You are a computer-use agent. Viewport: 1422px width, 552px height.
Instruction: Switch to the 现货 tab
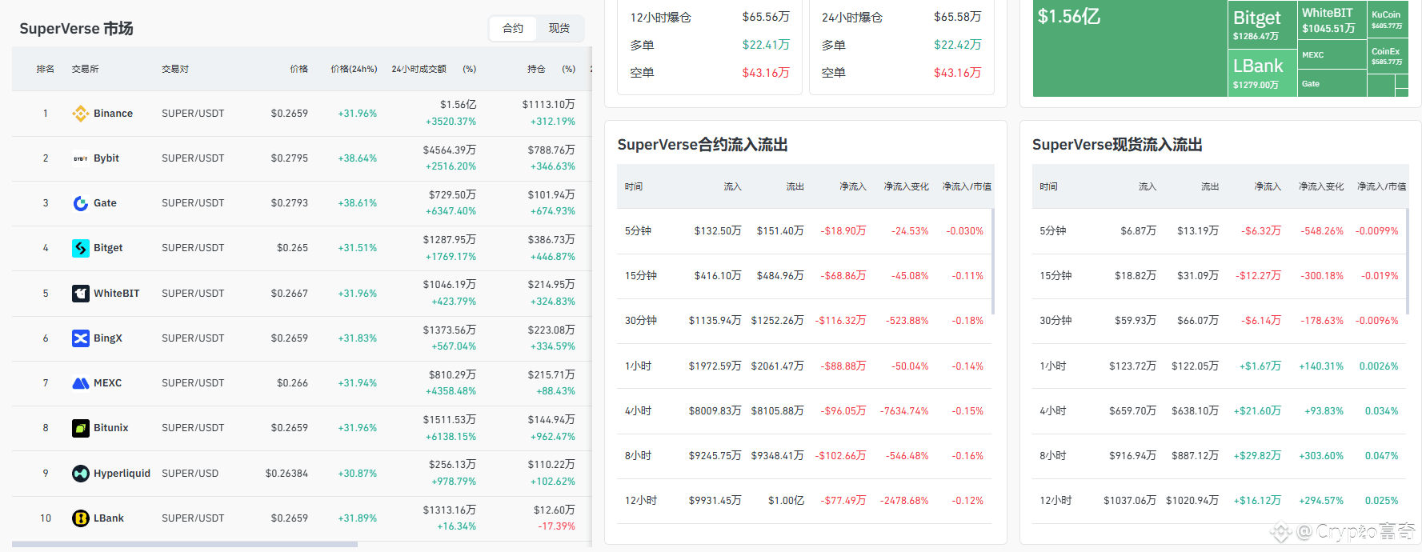pyautogui.click(x=559, y=29)
